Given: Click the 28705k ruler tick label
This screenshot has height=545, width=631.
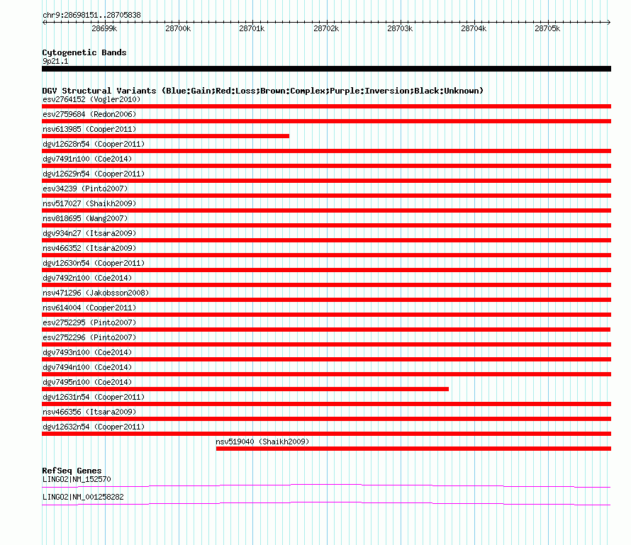Looking at the screenshot, I should pos(547,28).
